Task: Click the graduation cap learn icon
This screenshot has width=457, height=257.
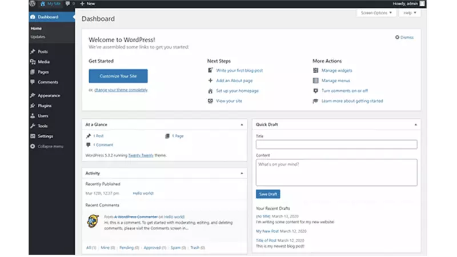Action: click(x=316, y=101)
